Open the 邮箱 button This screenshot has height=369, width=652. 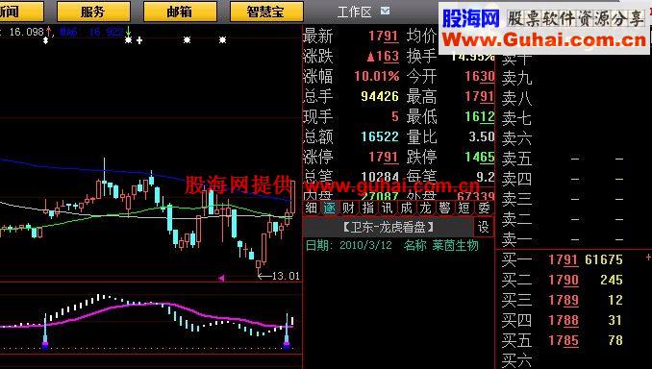(180, 12)
